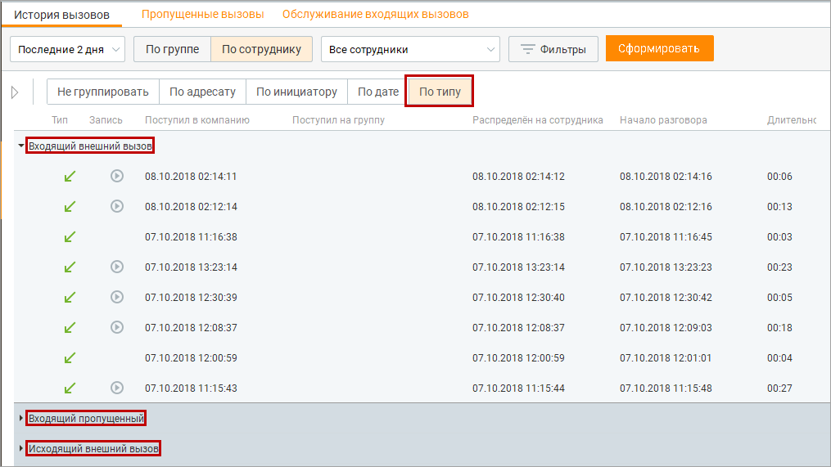
Task: Choose Не группировать grouping option
Action: coord(103,92)
